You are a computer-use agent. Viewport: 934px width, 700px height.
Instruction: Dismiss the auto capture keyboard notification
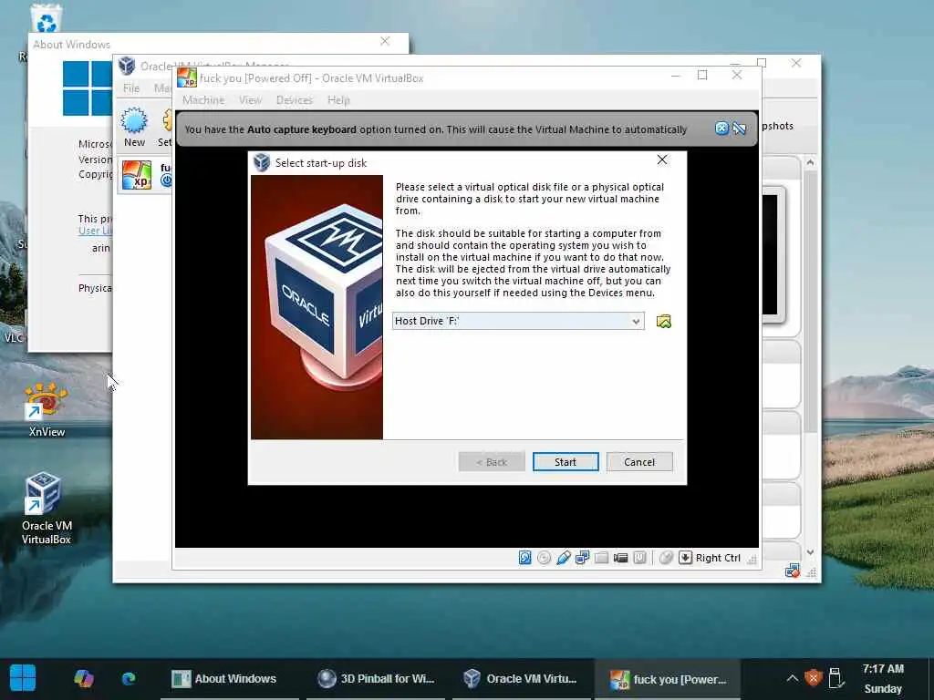(x=721, y=128)
